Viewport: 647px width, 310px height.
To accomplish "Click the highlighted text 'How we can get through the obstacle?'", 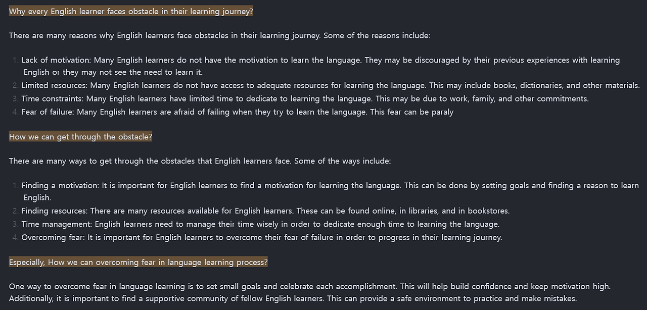I will pos(80,137).
